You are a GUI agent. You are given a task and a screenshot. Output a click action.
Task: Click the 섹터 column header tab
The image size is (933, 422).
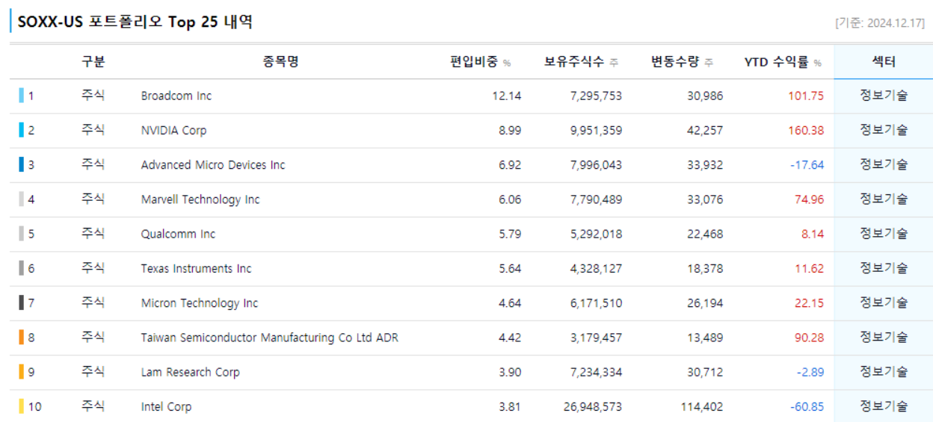click(883, 62)
